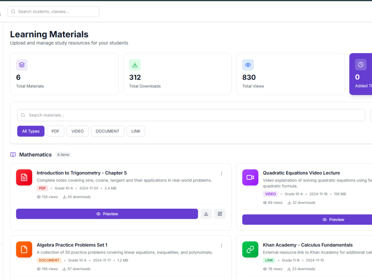Click the 6 items badge

pyautogui.click(x=63, y=155)
